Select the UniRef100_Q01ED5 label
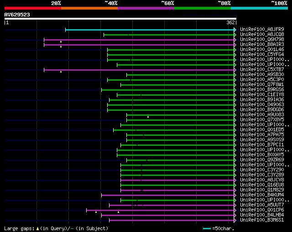The width and height of the screenshot is (292, 232). pos(262,130)
